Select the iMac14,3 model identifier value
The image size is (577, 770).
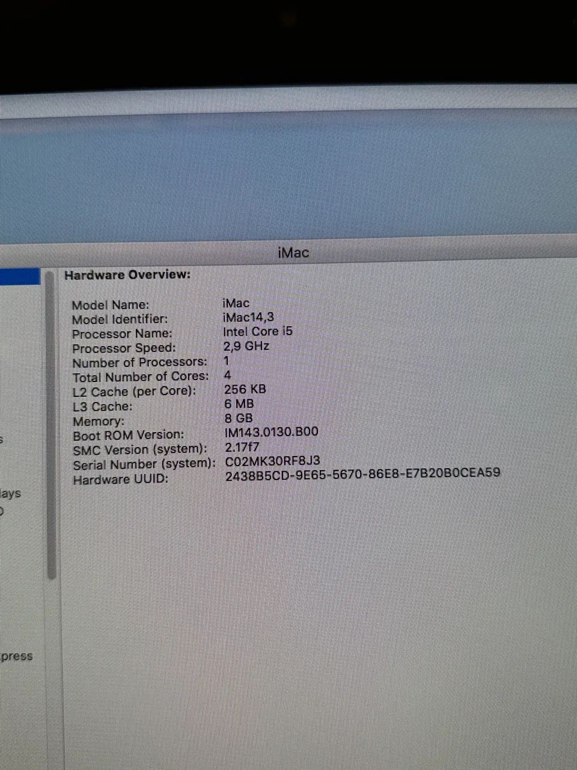(248, 317)
